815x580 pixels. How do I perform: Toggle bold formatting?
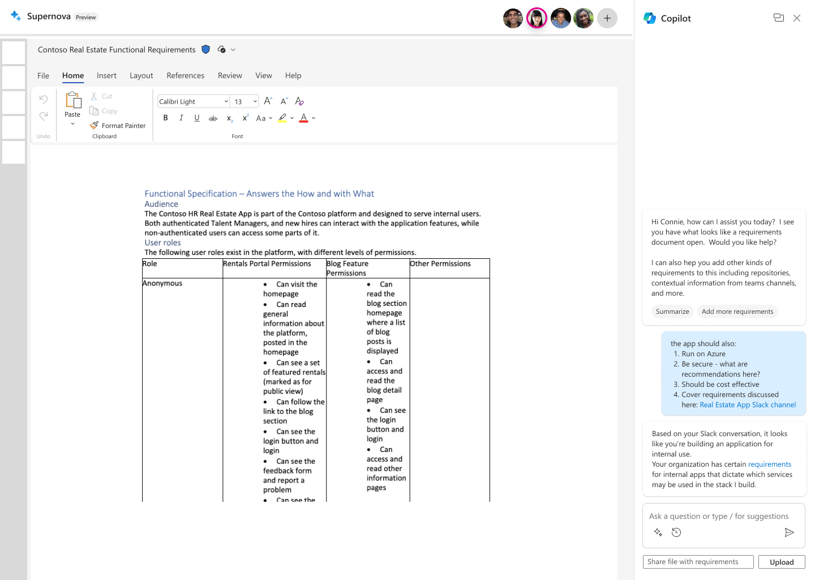[165, 118]
